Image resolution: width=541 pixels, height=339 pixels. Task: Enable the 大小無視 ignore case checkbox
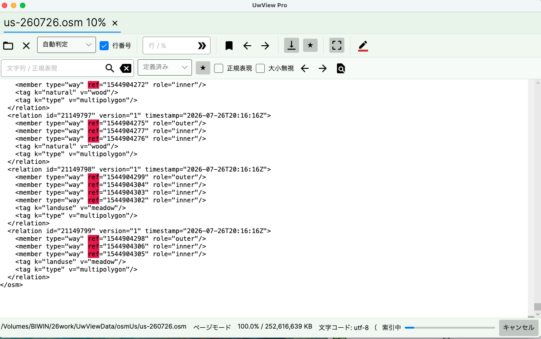click(x=260, y=68)
